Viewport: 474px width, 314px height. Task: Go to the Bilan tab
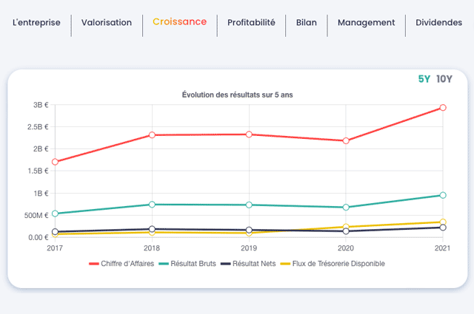click(306, 22)
